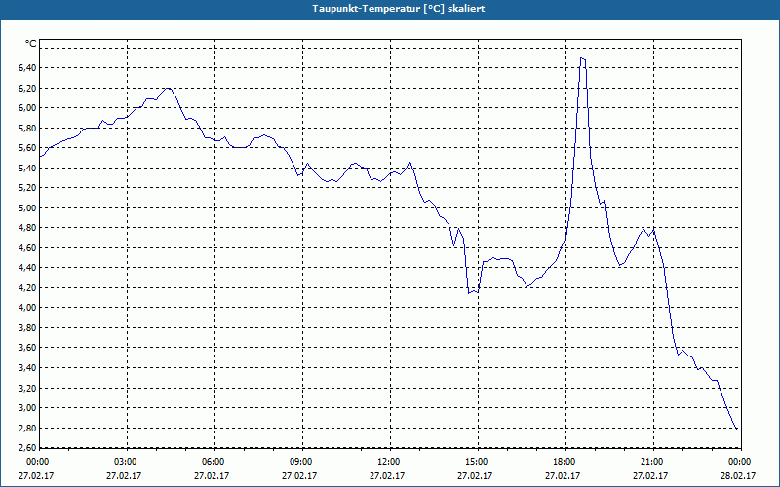Image resolution: width=780 pixels, height=487 pixels.
Task: Select the 2,60 y-axis label
Action: tap(27, 448)
